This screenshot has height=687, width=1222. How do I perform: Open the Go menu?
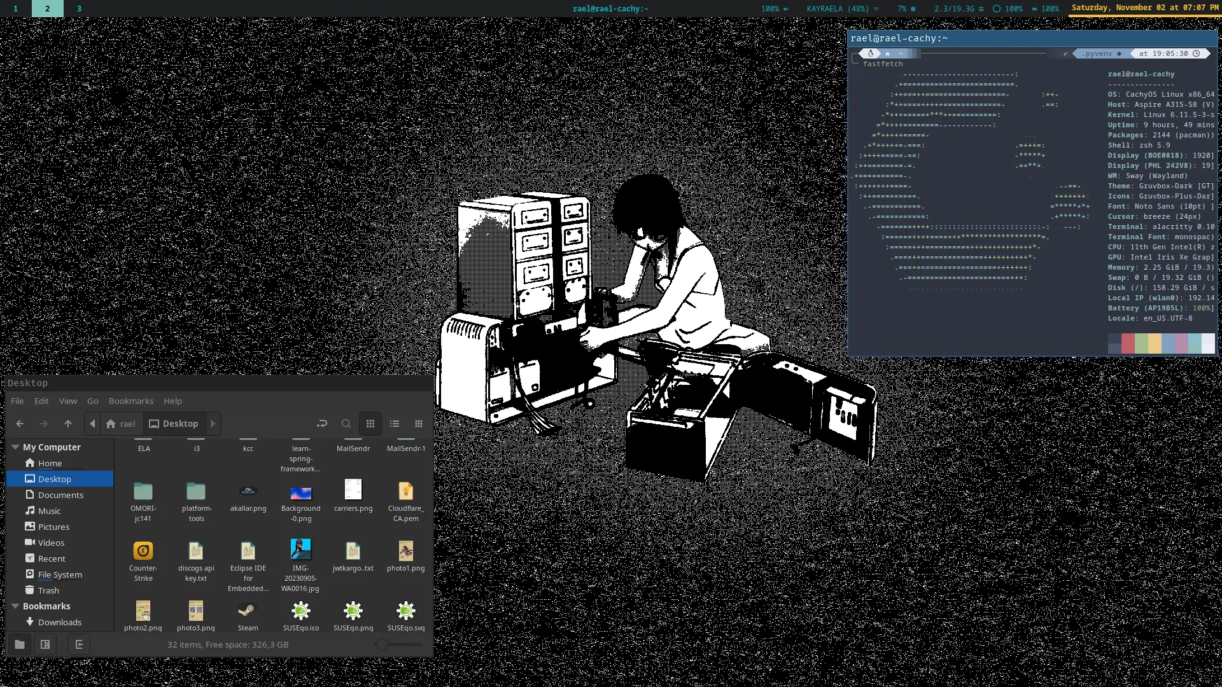(x=93, y=401)
